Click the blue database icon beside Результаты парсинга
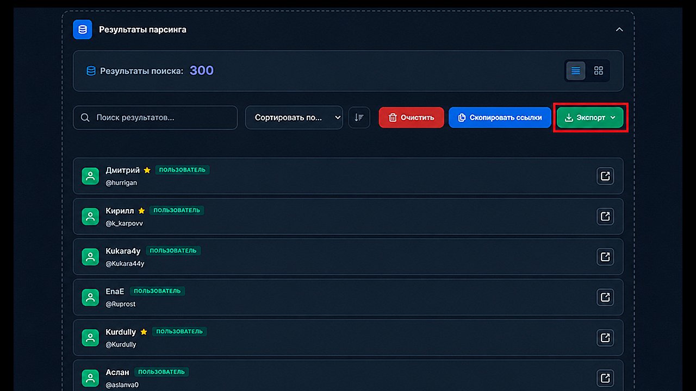696x391 pixels. (x=83, y=29)
